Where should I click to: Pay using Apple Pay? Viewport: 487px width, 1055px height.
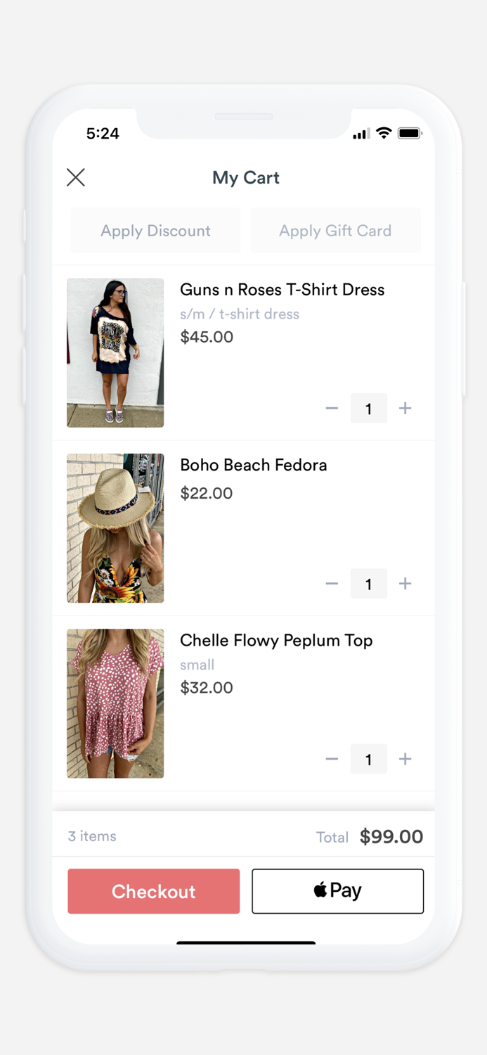point(337,890)
